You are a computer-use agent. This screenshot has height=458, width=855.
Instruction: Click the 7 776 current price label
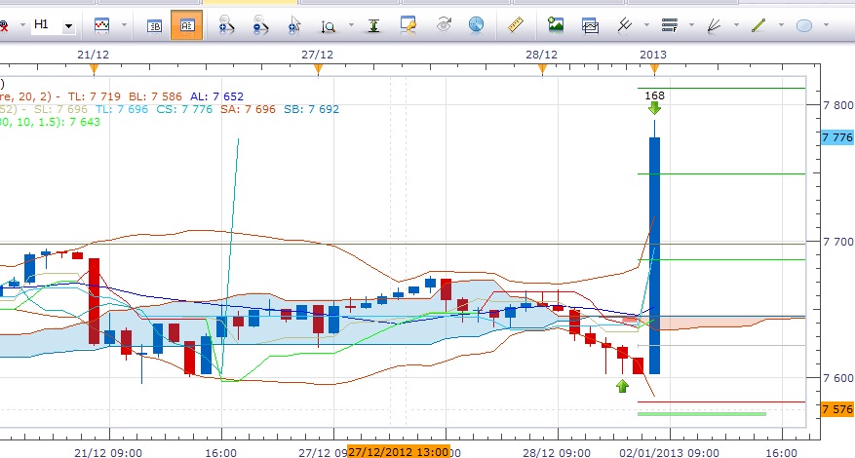tap(837, 138)
